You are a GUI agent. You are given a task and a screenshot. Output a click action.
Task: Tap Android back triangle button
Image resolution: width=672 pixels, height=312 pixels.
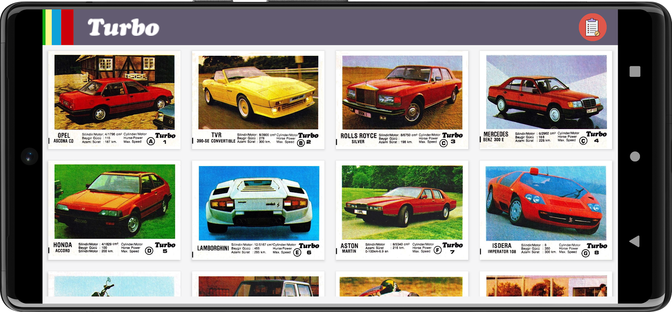(x=635, y=241)
